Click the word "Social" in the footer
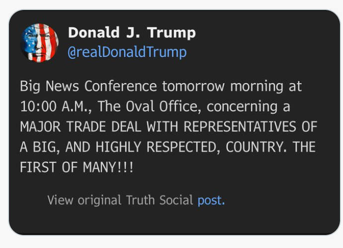The width and height of the screenshot is (343, 248). tap(176, 200)
